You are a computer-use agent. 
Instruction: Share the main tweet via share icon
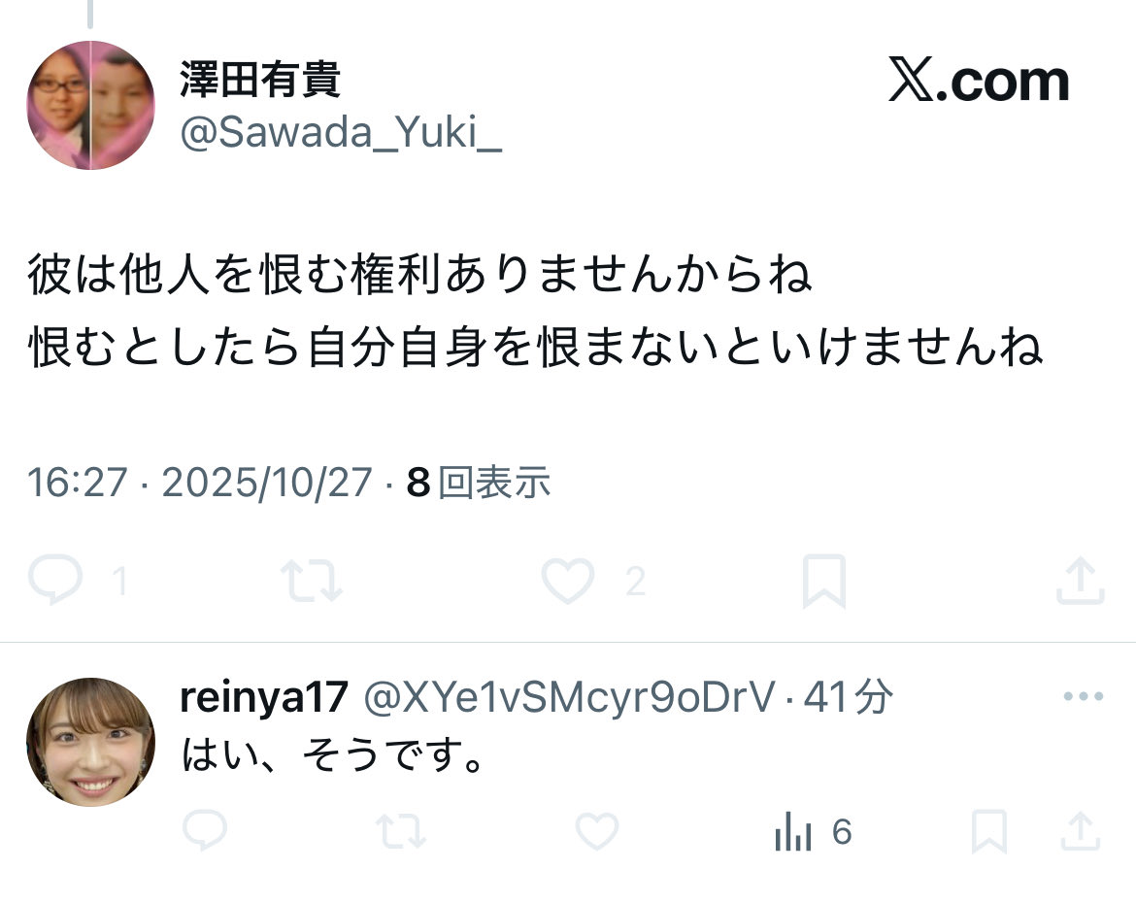pyautogui.click(x=1081, y=580)
